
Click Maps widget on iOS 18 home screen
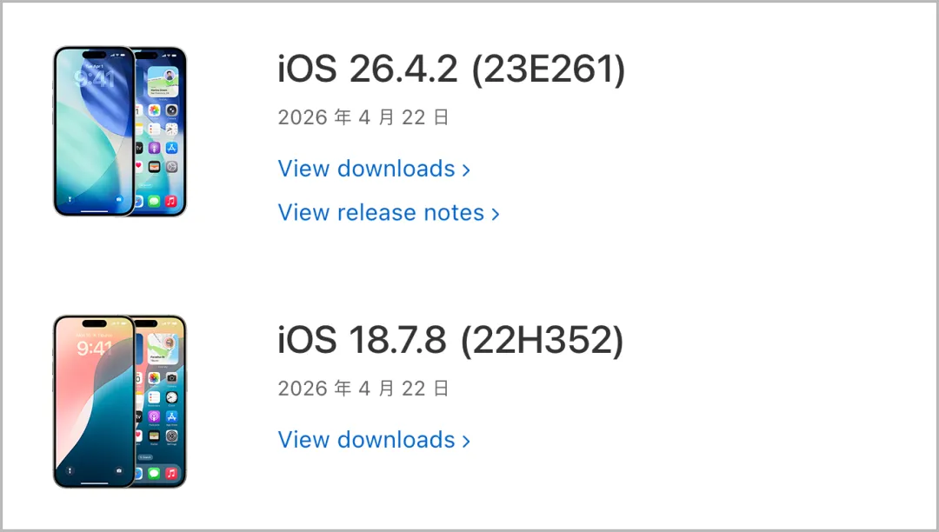click(x=163, y=346)
